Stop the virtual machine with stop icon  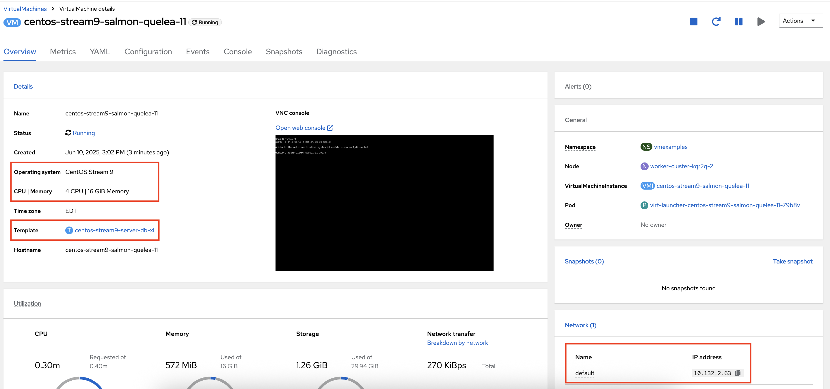coord(693,22)
